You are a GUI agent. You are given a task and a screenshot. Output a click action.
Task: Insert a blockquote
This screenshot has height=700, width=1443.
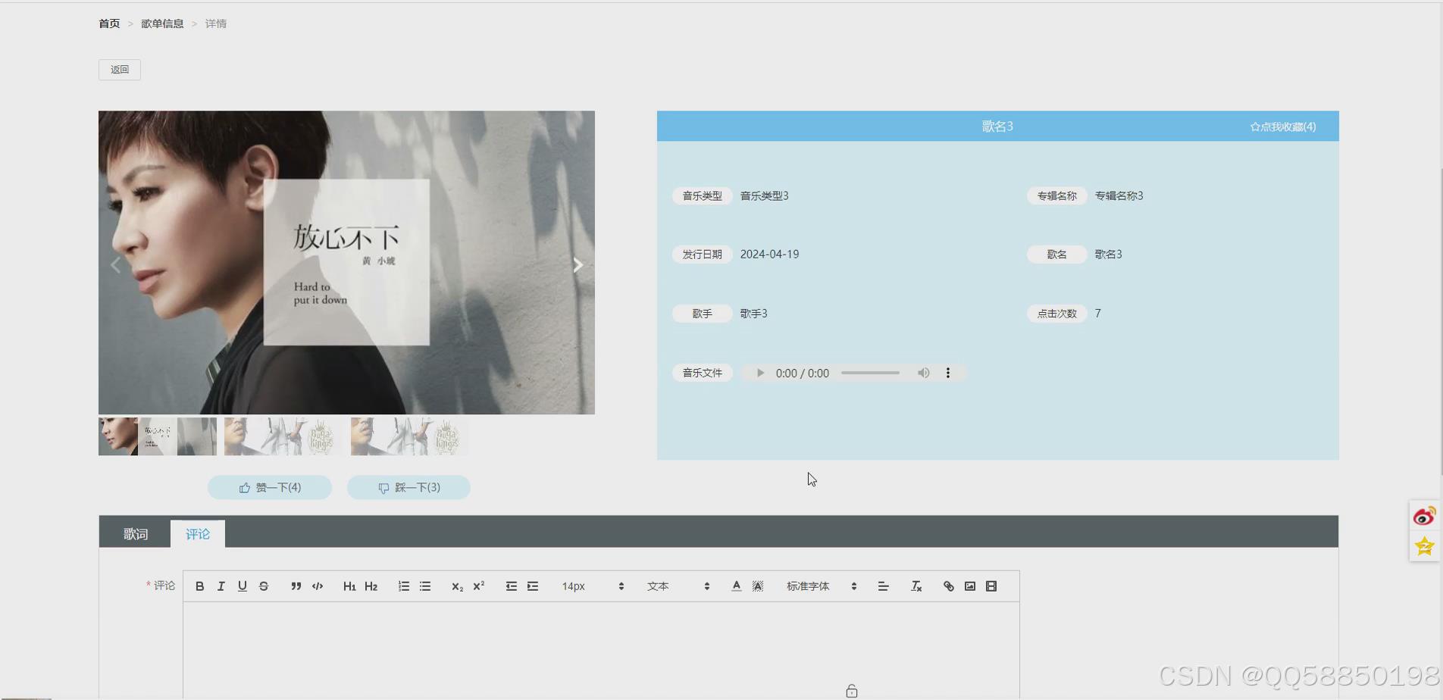pyautogui.click(x=296, y=586)
